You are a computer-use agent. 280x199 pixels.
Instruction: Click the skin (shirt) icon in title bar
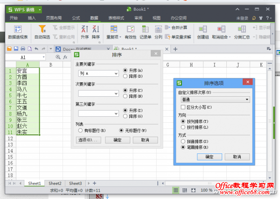tap(261, 18)
